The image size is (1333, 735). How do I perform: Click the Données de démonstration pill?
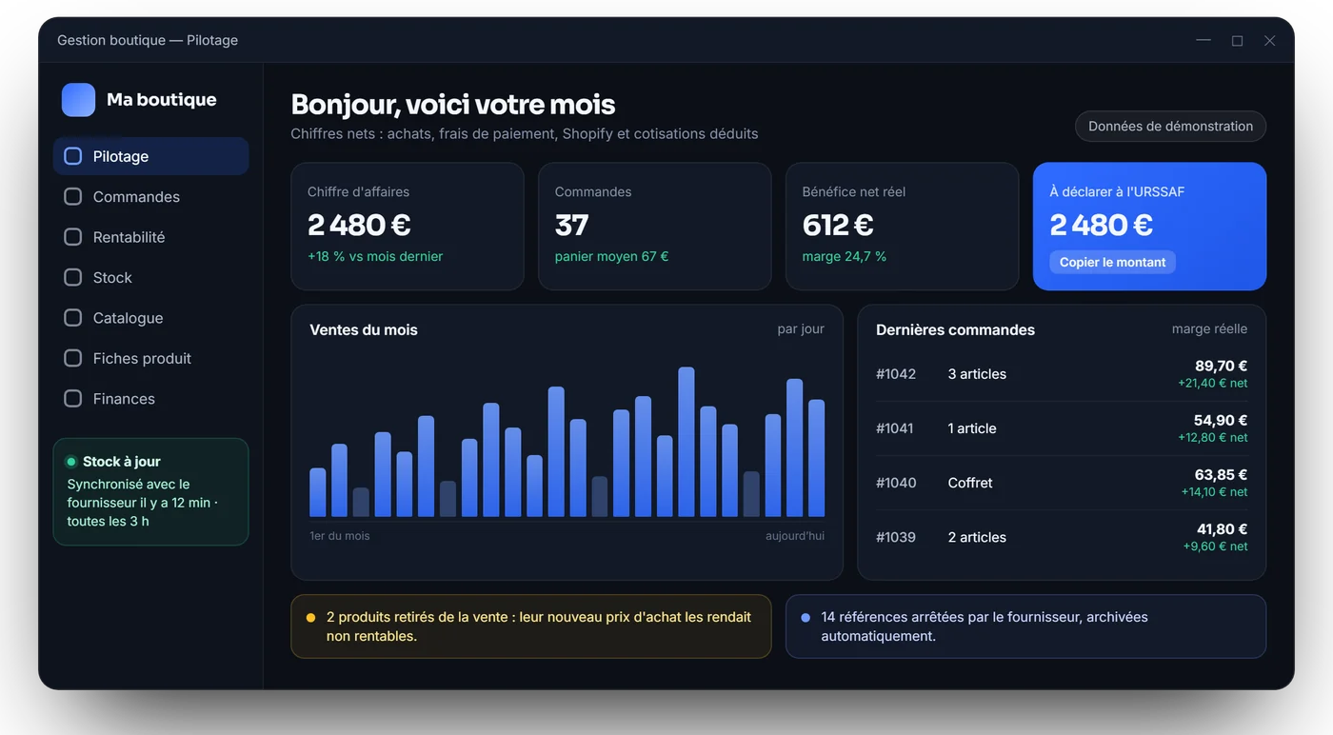(1170, 127)
